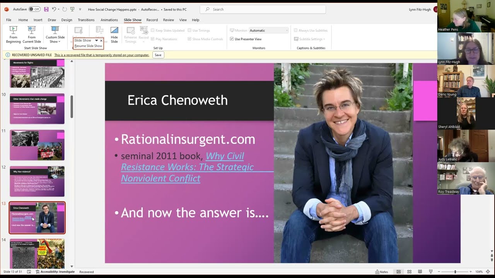Toggle Use Timings checkbox
Viewport: 495px width, 278px height.
[x=189, y=31]
